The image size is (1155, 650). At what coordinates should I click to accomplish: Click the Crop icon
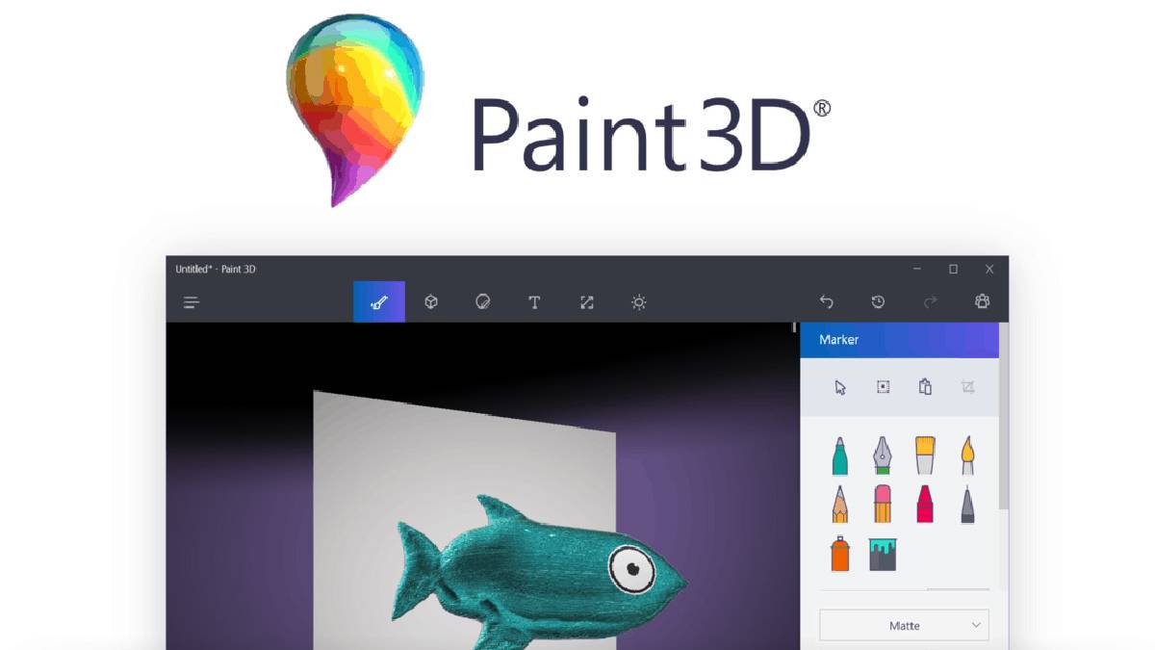[968, 387]
